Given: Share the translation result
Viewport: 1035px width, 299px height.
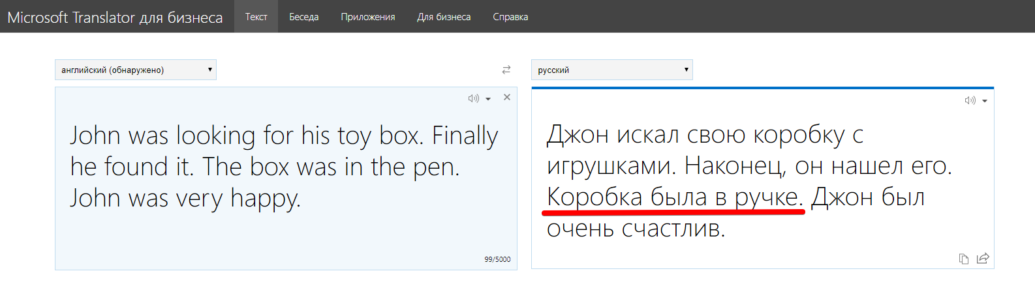Looking at the screenshot, I should (x=983, y=259).
